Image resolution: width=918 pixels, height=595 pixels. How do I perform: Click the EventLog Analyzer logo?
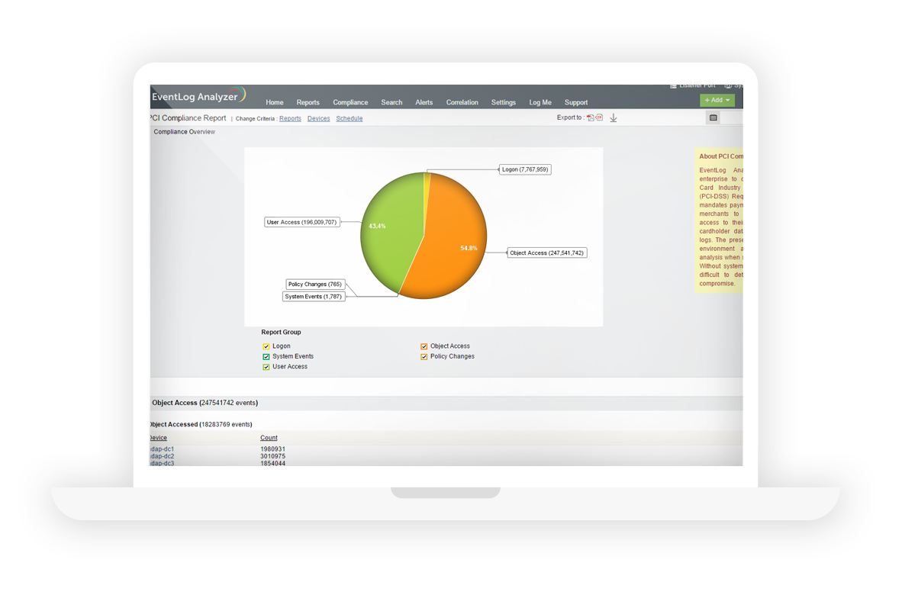click(198, 96)
